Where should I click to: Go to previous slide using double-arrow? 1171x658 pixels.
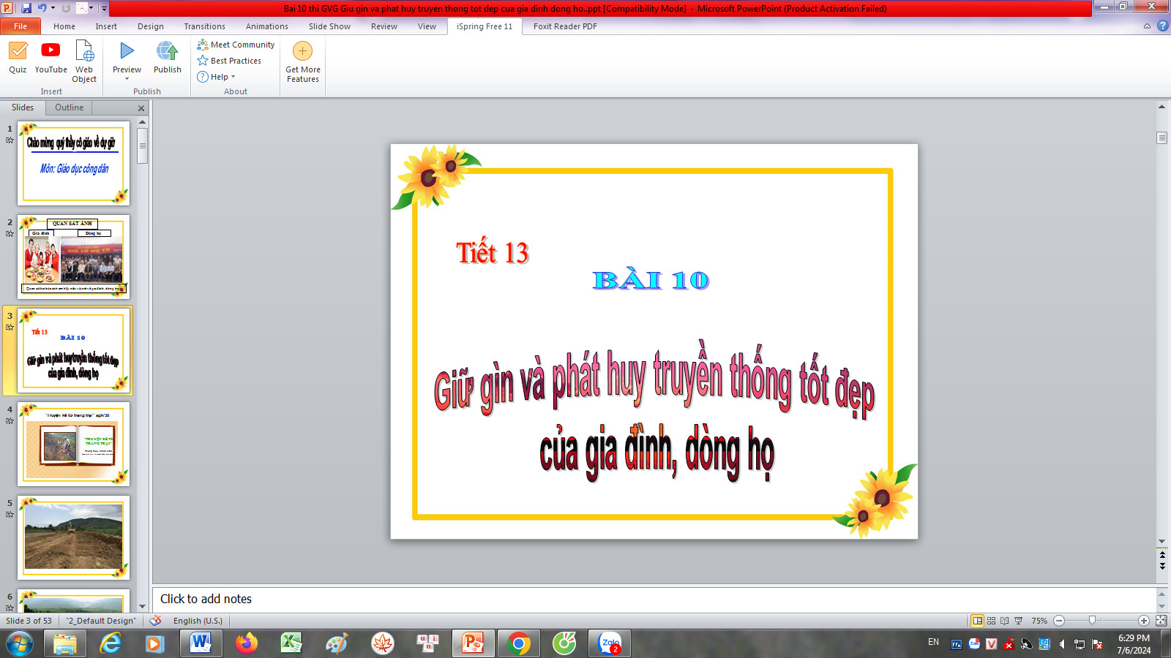tap(1162, 556)
